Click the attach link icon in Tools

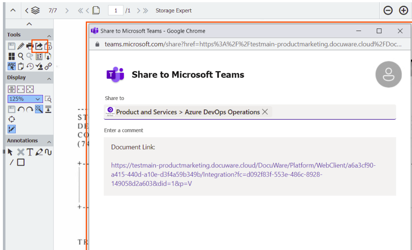tap(48, 66)
